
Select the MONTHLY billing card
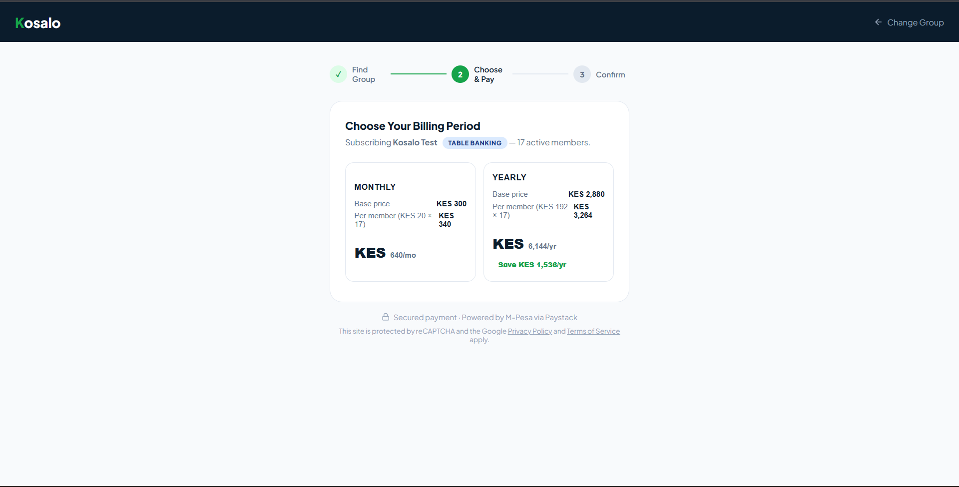tap(411, 222)
